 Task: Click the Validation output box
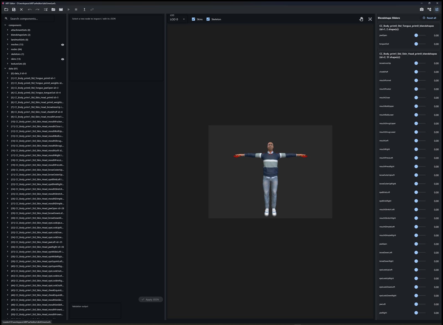click(95, 311)
